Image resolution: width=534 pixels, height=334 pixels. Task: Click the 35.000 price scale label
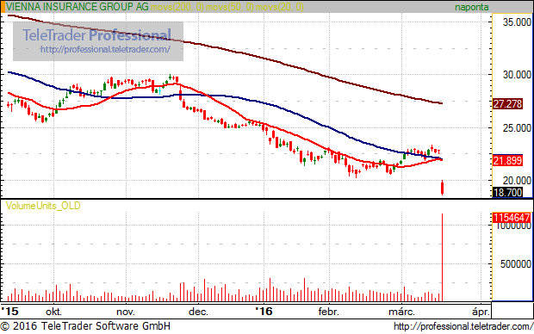[x=517, y=22]
